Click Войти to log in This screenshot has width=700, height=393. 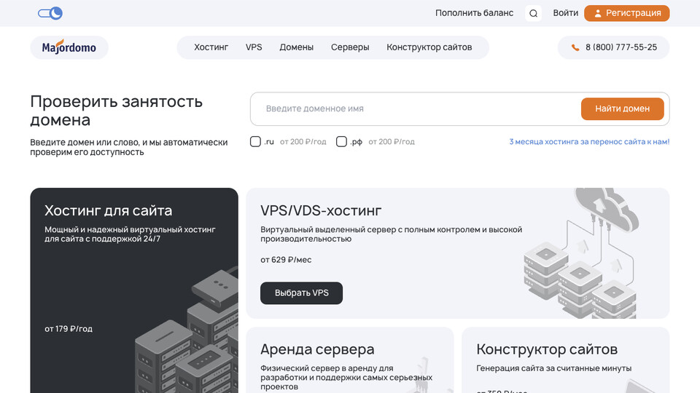coord(565,13)
